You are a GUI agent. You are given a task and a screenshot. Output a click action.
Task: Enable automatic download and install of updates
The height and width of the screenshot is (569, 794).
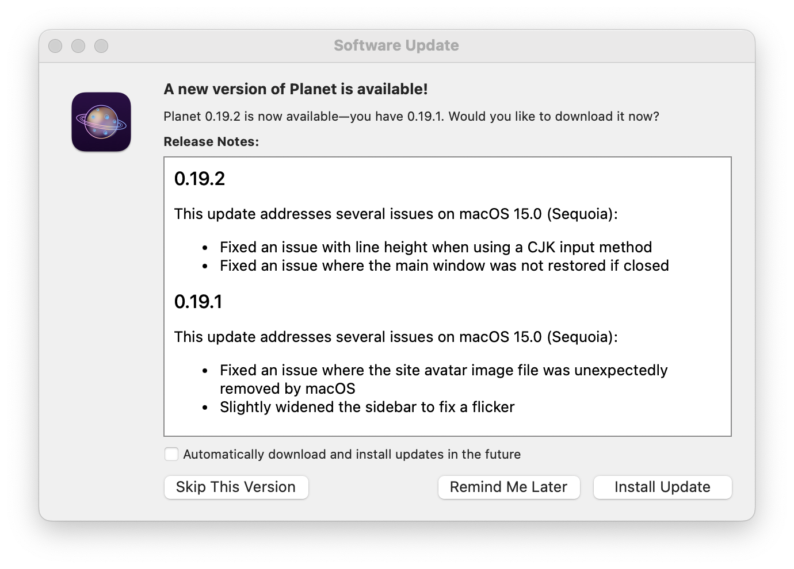coord(171,454)
